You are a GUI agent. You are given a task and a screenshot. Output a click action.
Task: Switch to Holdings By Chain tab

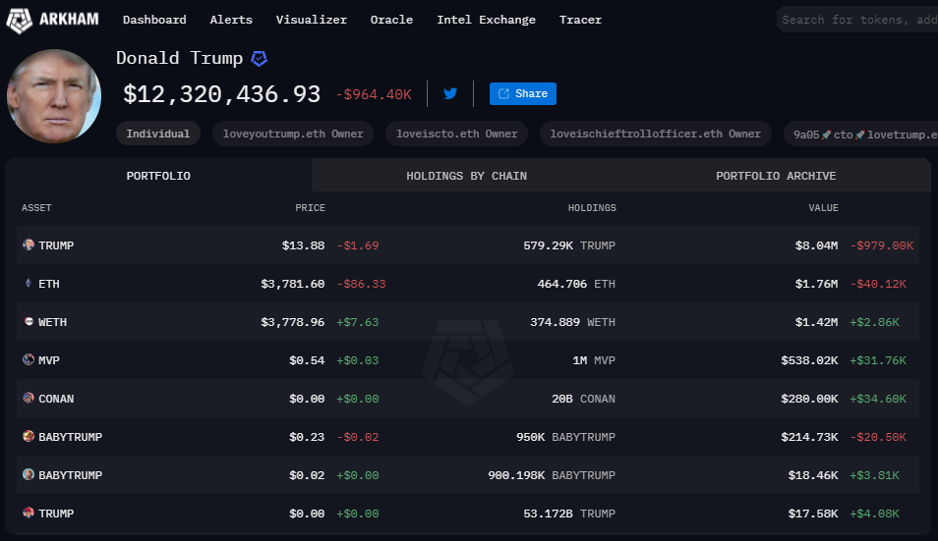click(x=466, y=176)
